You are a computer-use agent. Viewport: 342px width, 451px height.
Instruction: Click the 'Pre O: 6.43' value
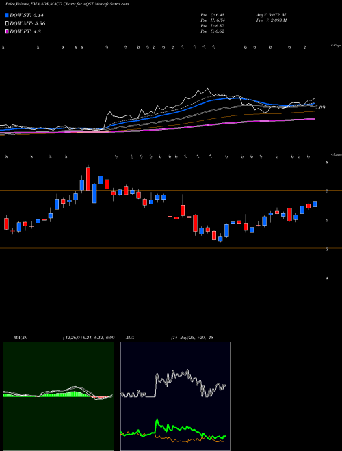212,15
